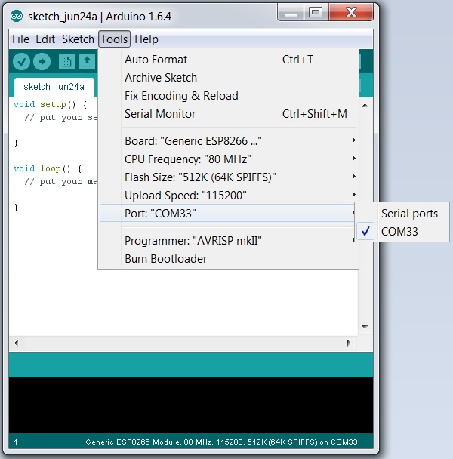The height and width of the screenshot is (459, 453).
Task: Click horizontal scrollbar left arrow
Action: pyautogui.click(x=16, y=343)
